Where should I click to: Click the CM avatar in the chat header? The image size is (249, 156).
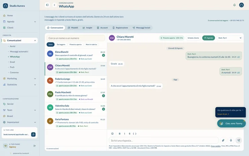click(112, 38)
